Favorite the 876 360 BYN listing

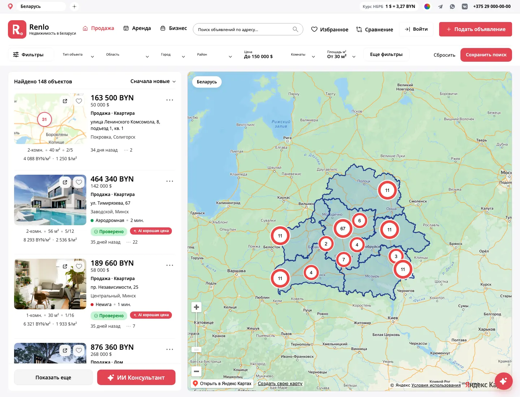pos(79,350)
